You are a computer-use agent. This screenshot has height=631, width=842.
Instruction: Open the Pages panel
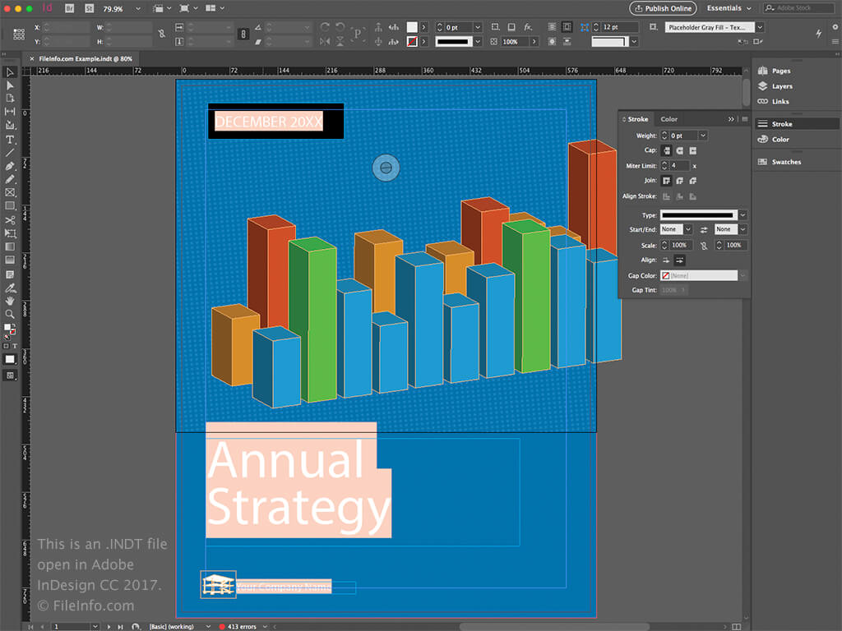[x=774, y=71]
